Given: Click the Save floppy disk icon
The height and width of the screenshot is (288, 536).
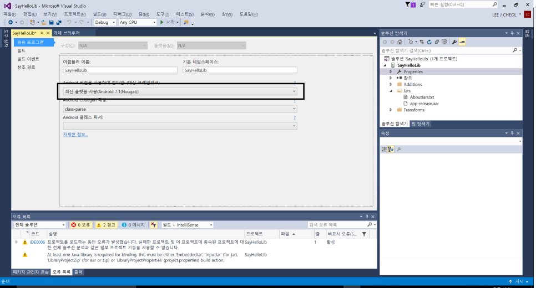Looking at the screenshot, I should click(x=51, y=22).
